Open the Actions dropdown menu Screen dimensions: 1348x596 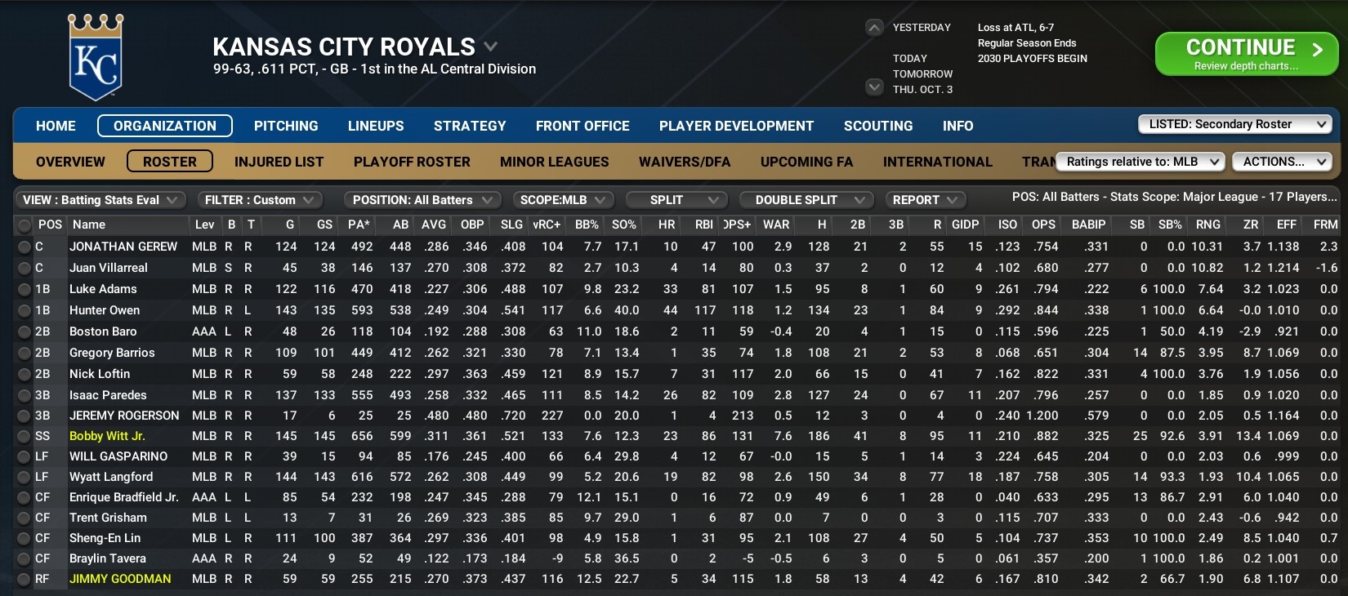point(1281,162)
